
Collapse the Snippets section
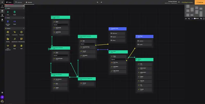point(23,28)
